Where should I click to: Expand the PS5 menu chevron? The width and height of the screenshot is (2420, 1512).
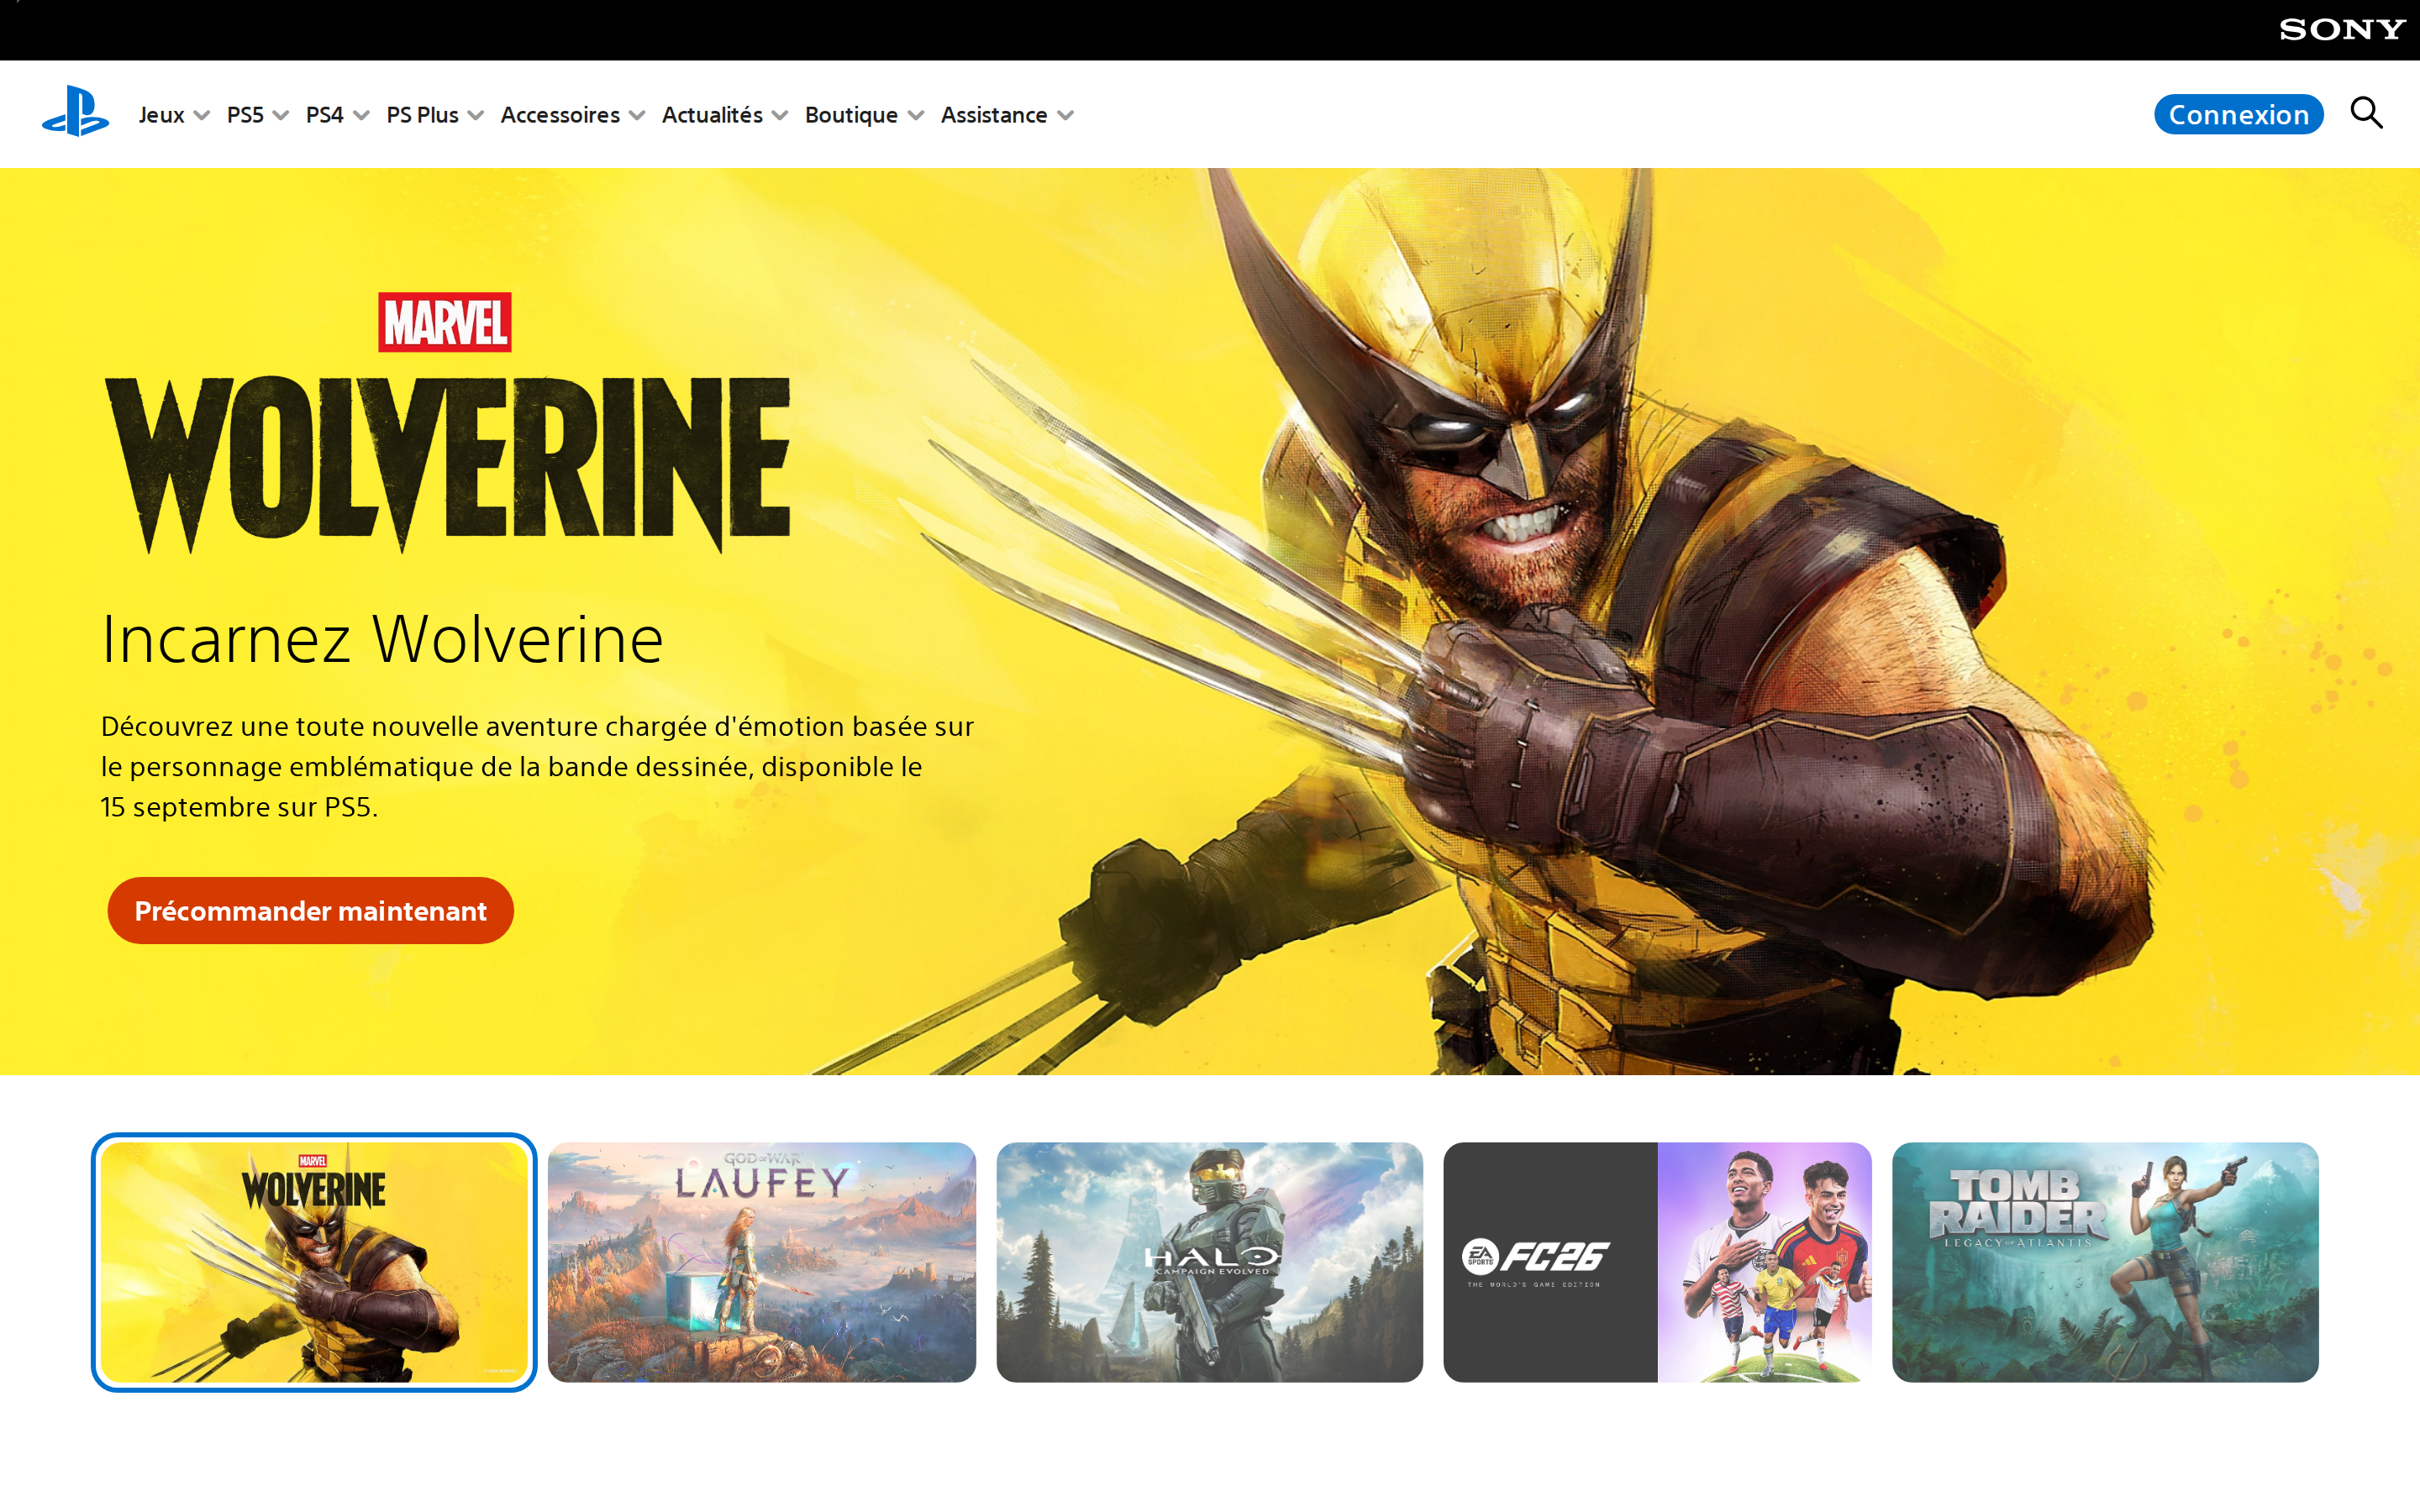click(281, 116)
